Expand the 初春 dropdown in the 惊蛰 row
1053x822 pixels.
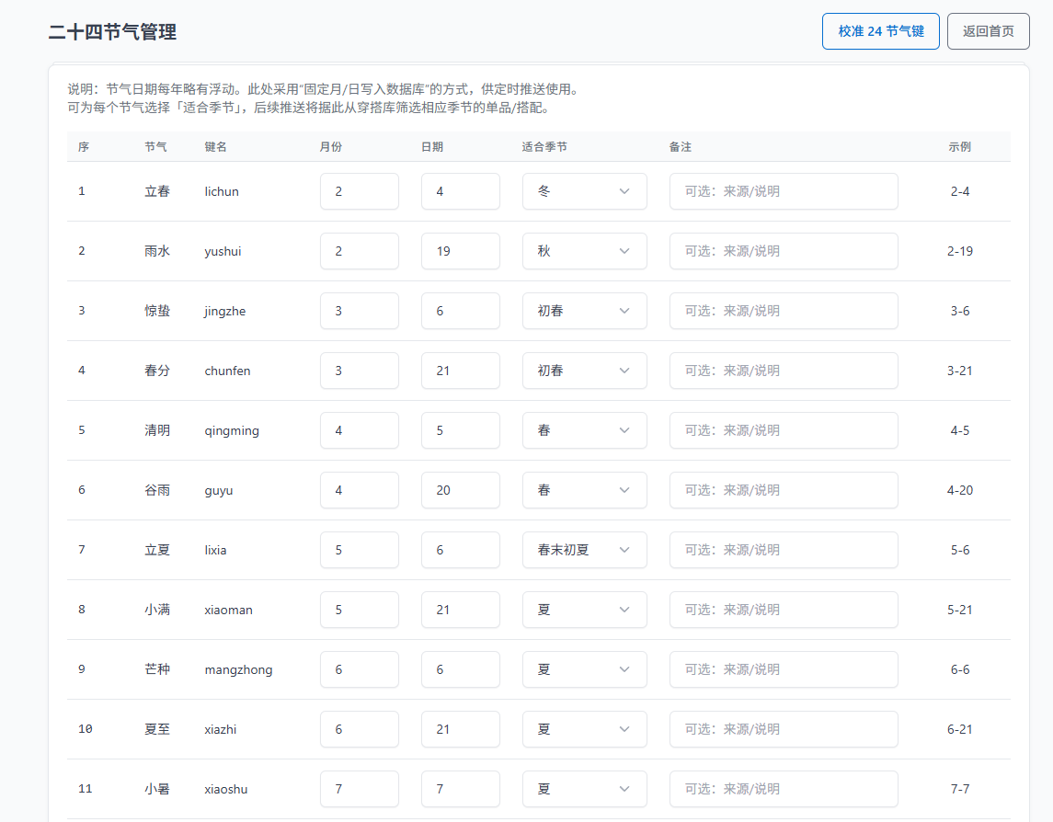[584, 311]
